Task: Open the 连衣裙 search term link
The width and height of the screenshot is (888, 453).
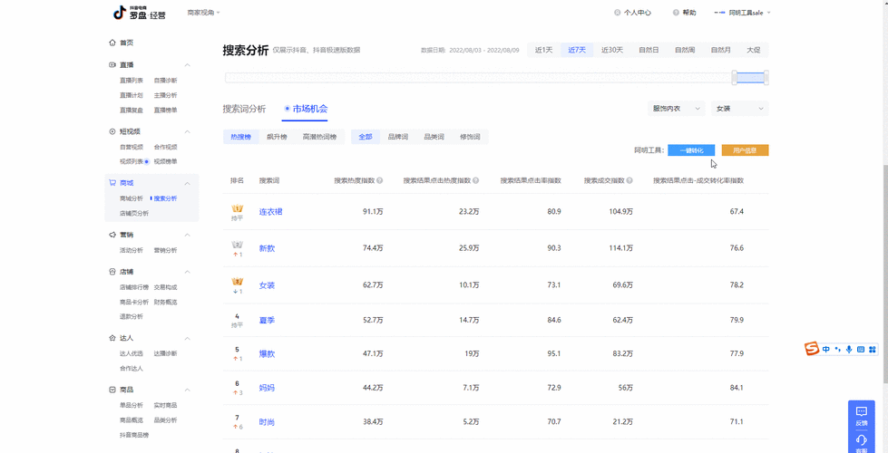Action: coord(270,211)
